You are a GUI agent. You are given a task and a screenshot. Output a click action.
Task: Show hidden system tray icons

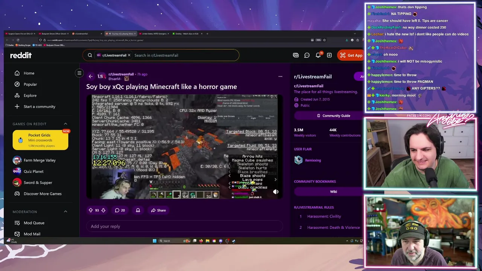point(347,241)
